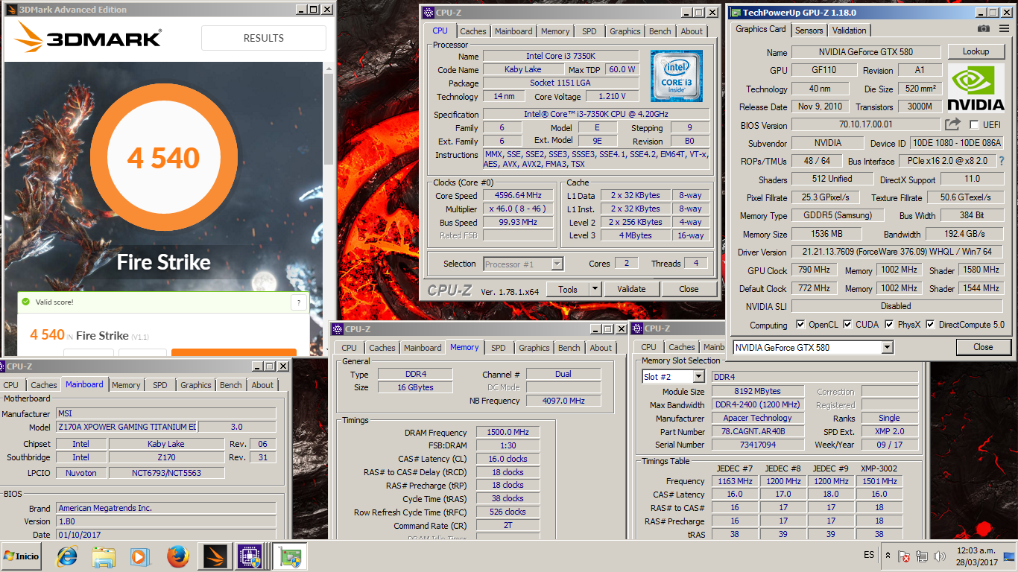This screenshot has height=572, width=1018.
Task: Switch to Validation tab in GPU-Z
Action: pyautogui.click(x=850, y=31)
